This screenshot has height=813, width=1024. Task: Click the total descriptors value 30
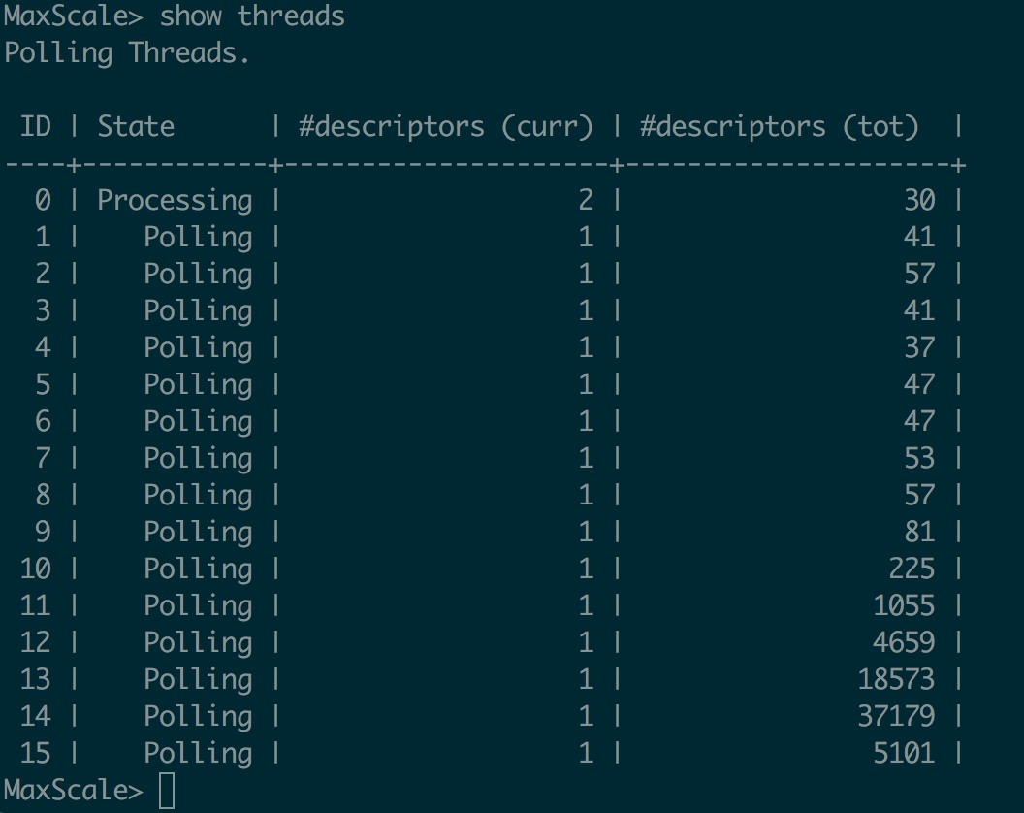(x=919, y=200)
